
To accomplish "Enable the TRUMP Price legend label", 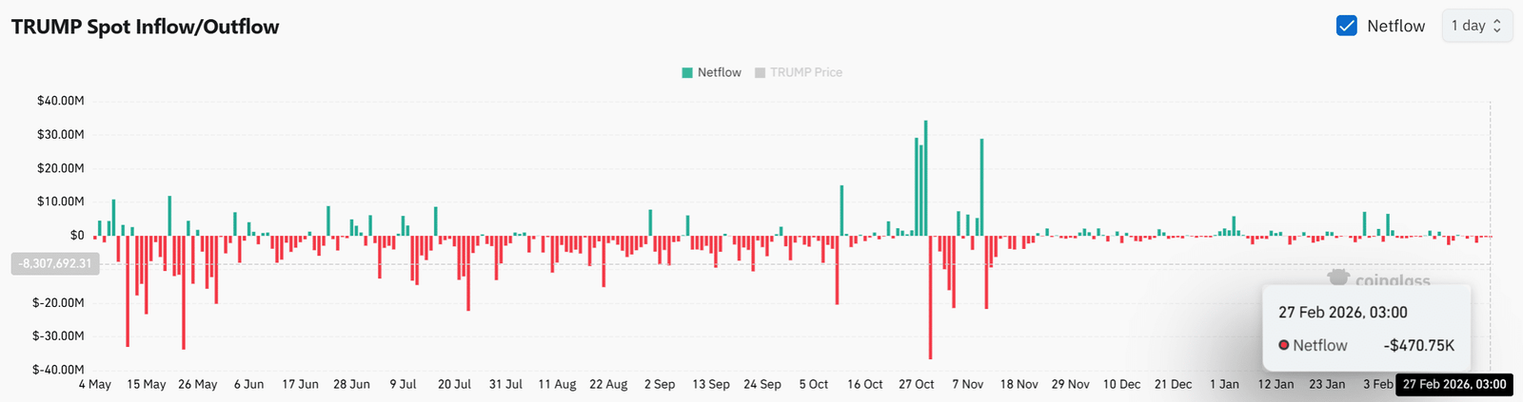I will coord(805,72).
